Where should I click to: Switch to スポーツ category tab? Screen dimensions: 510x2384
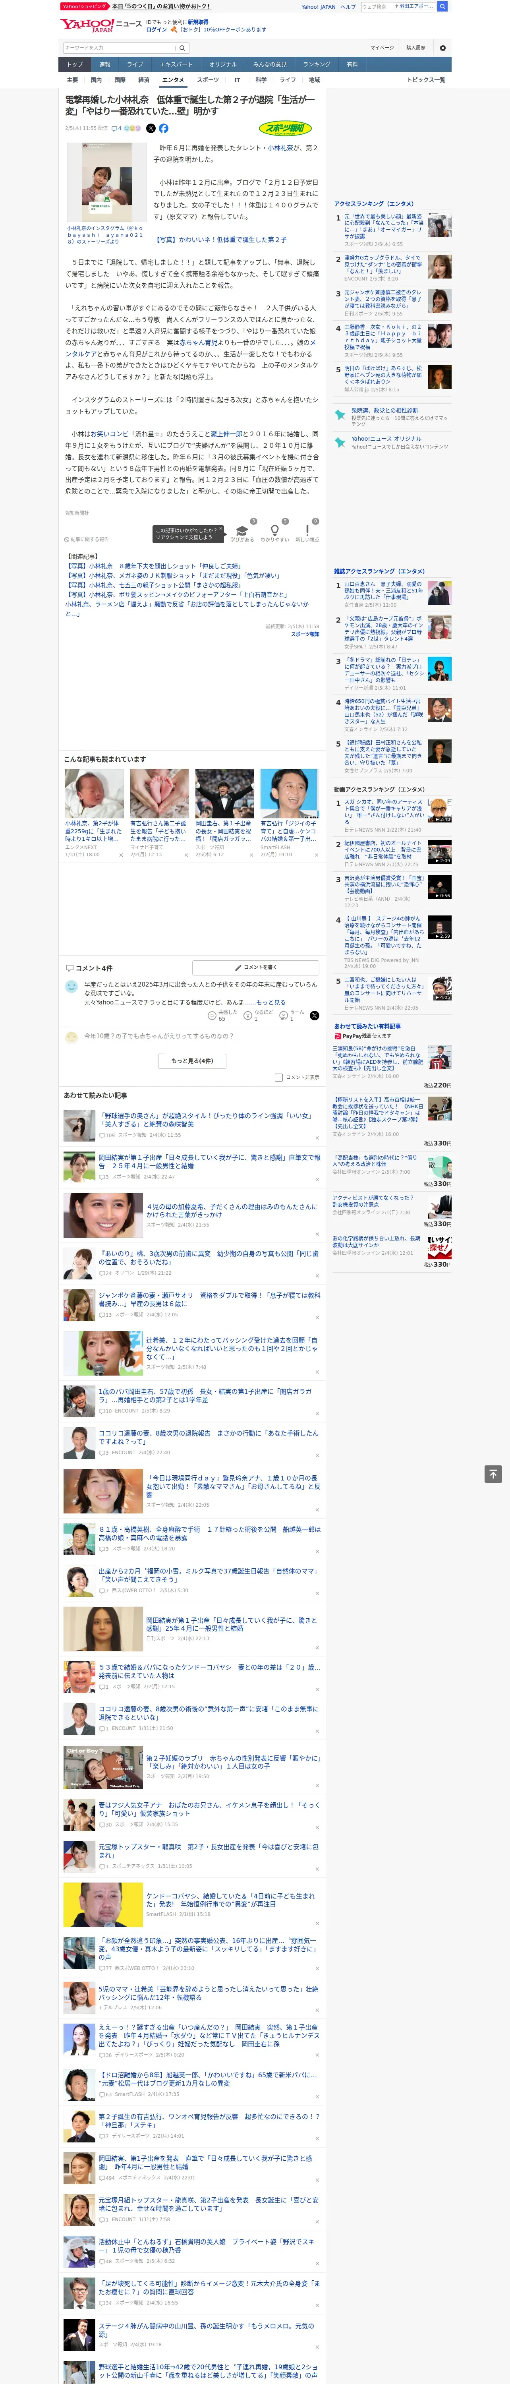(208, 79)
